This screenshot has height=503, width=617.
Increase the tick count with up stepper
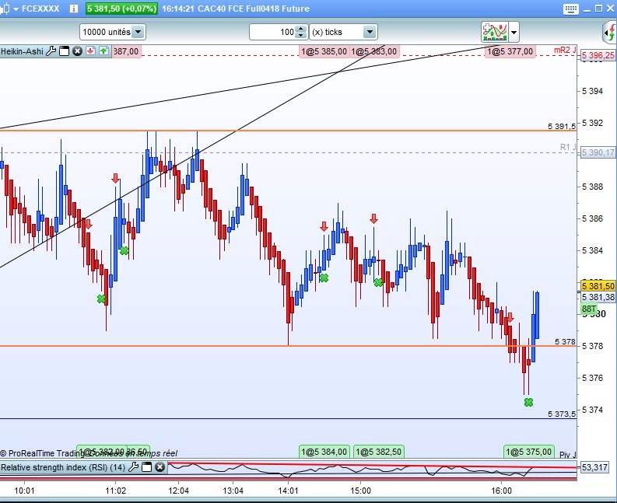[301, 29]
